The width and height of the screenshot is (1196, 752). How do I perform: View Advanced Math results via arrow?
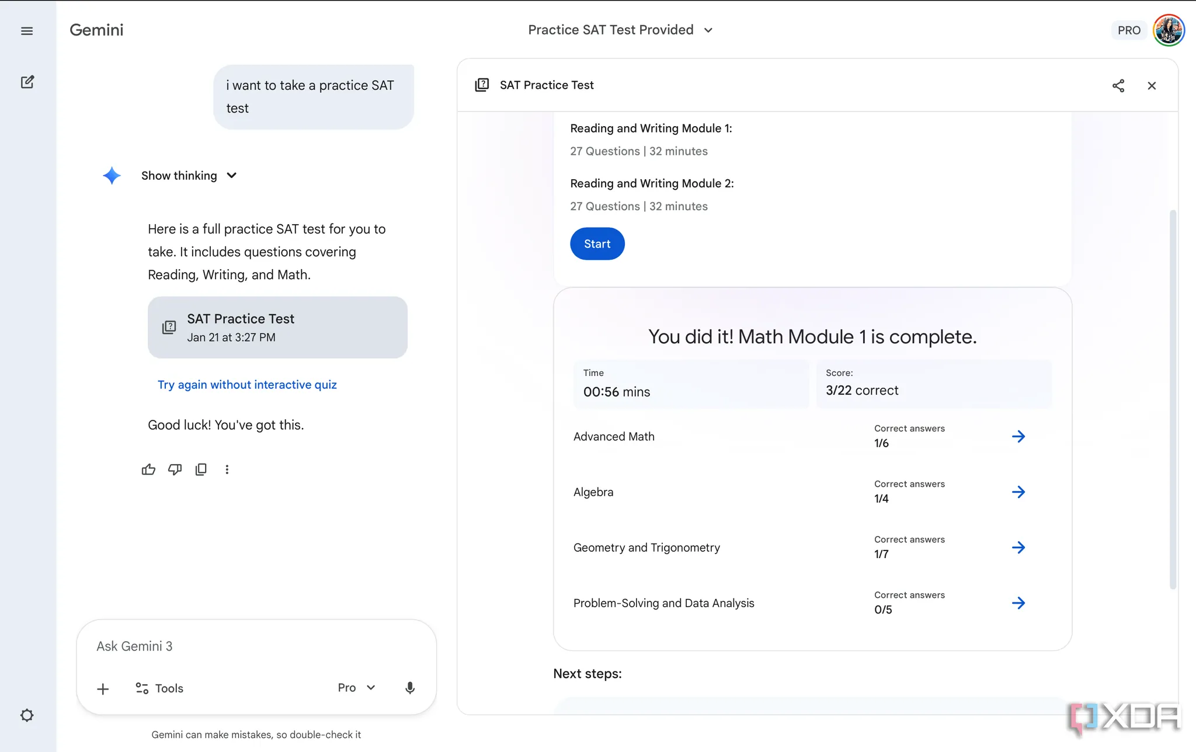tap(1018, 437)
